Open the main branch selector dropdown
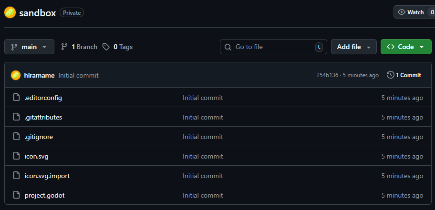 click(x=29, y=47)
